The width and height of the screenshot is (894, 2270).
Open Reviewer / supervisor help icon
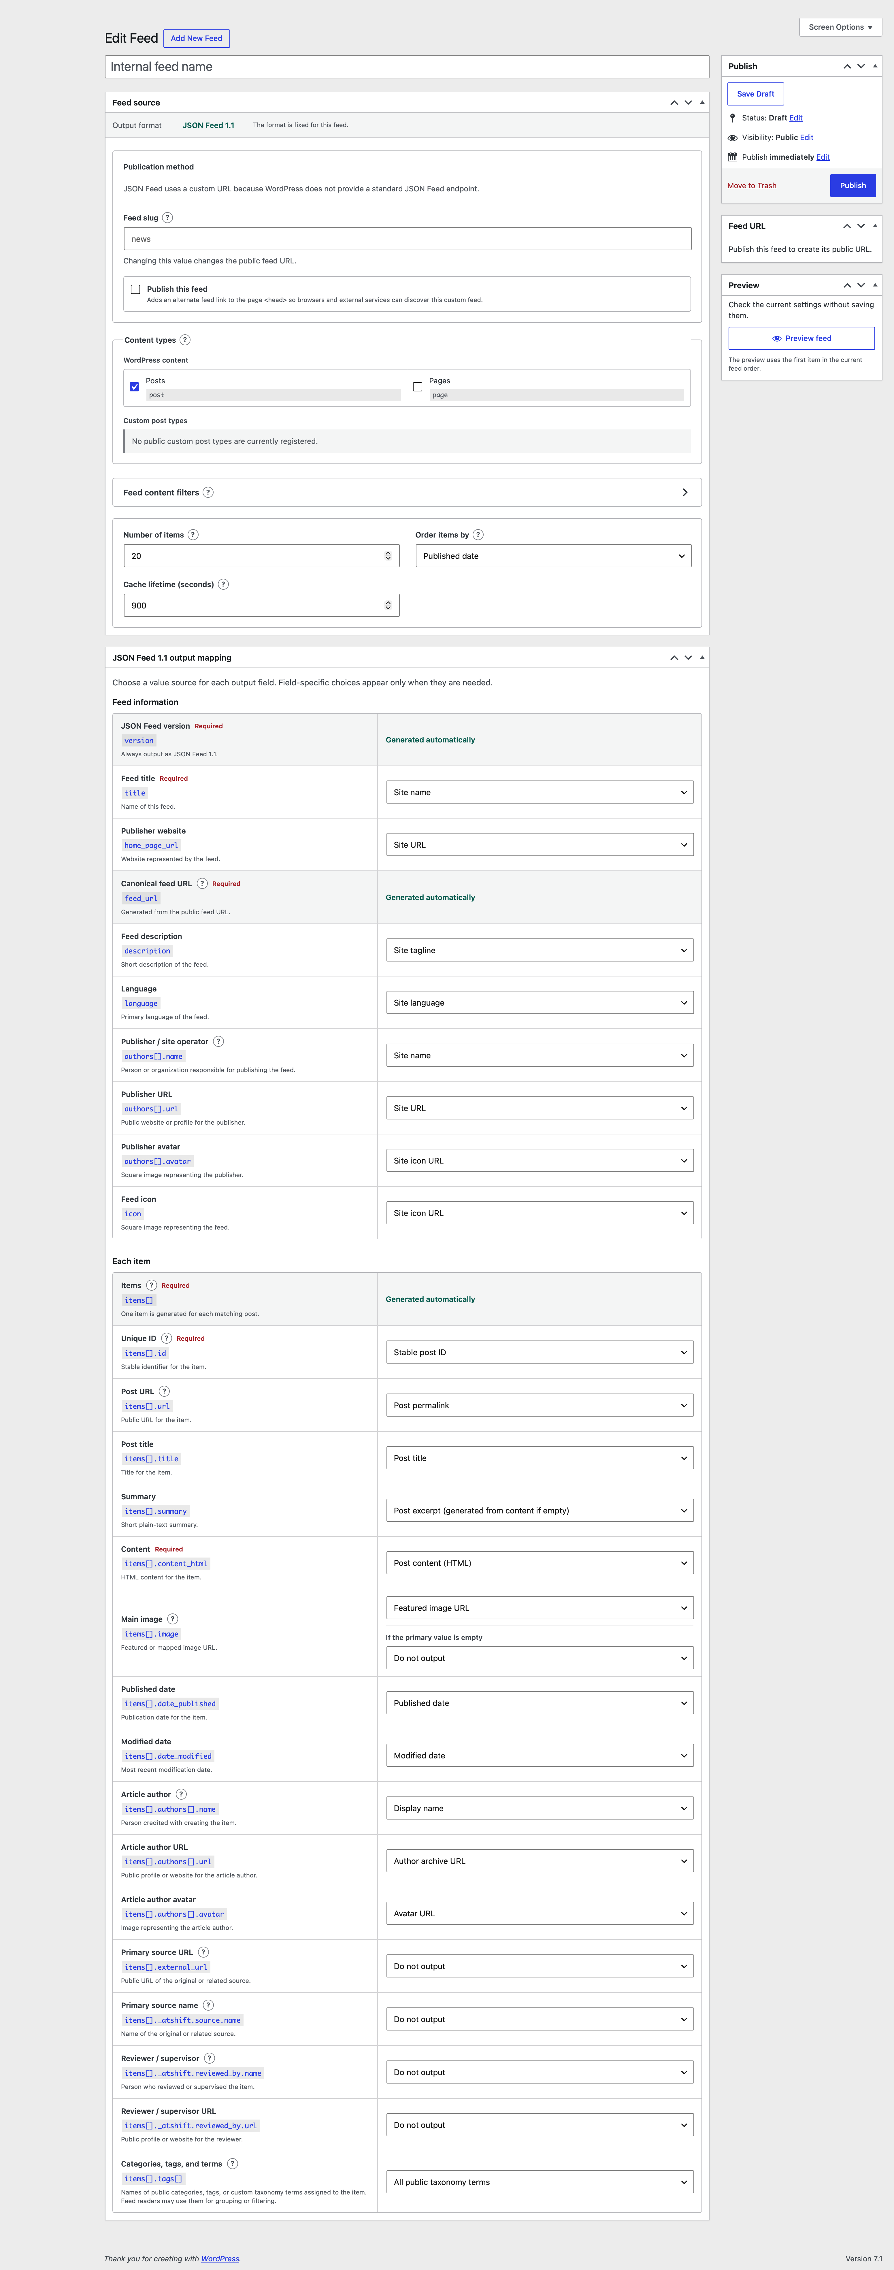pyautogui.click(x=210, y=2058)
